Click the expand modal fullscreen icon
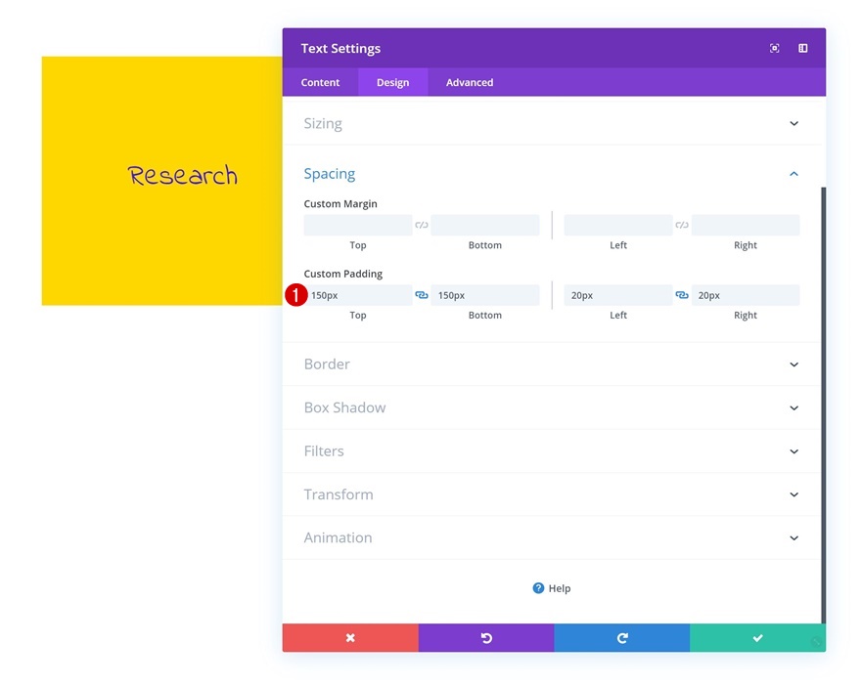The width and height of the screenshot is (861, 685). tap(774, 48)
